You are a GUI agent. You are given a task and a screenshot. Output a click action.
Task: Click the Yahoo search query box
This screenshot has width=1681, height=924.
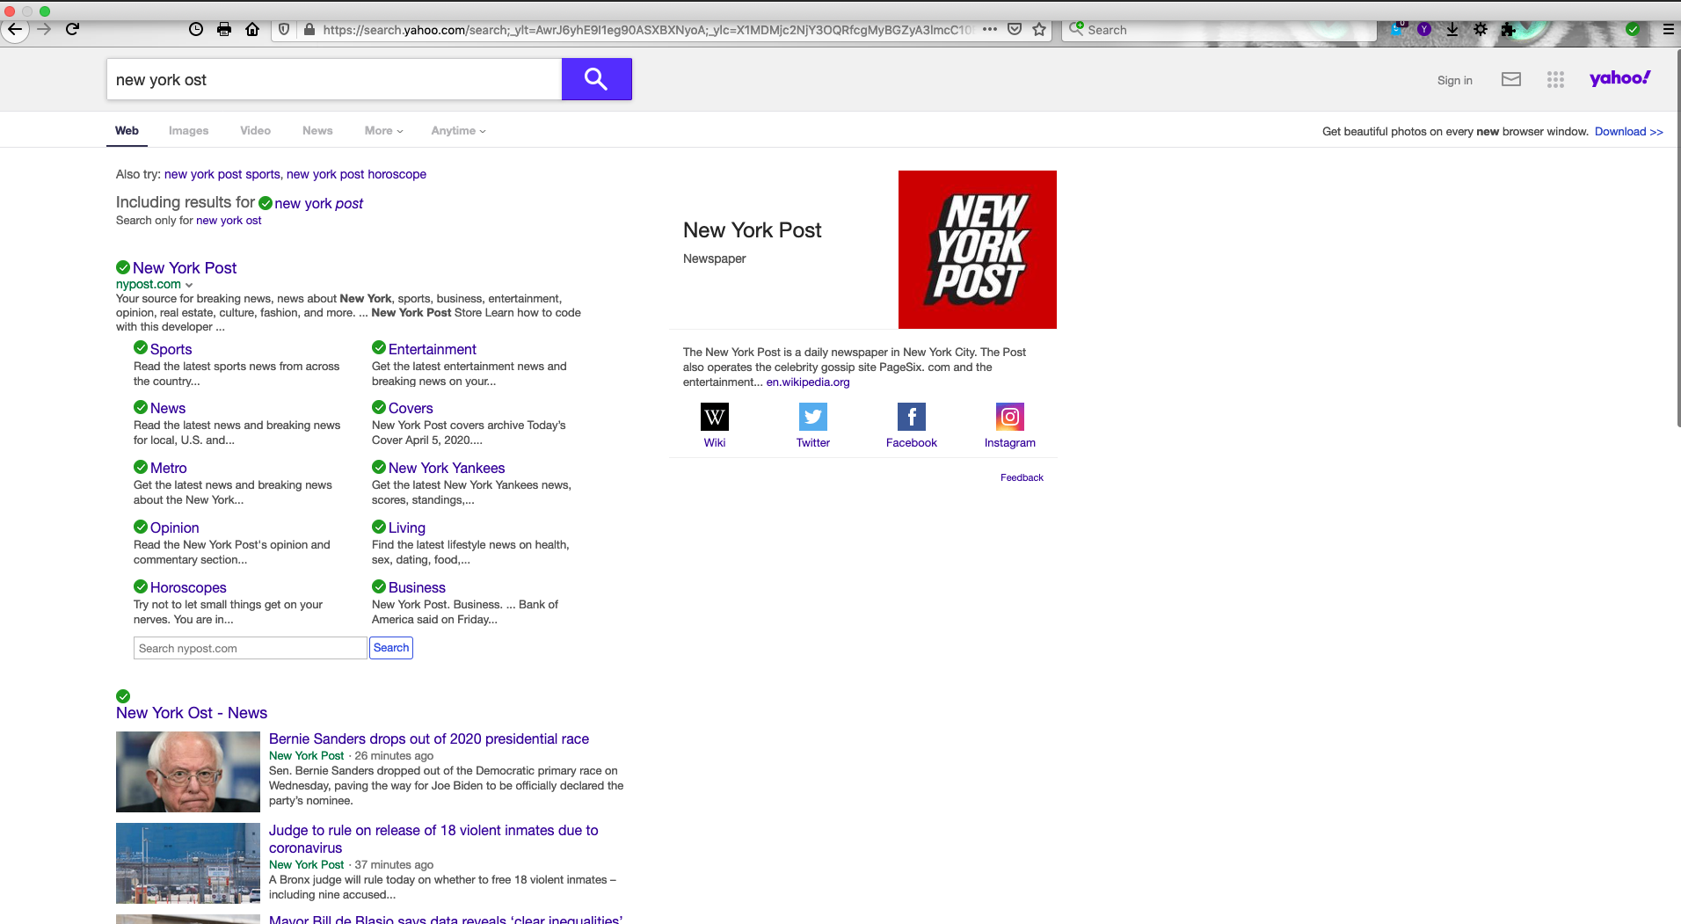[x=334, y=79]
